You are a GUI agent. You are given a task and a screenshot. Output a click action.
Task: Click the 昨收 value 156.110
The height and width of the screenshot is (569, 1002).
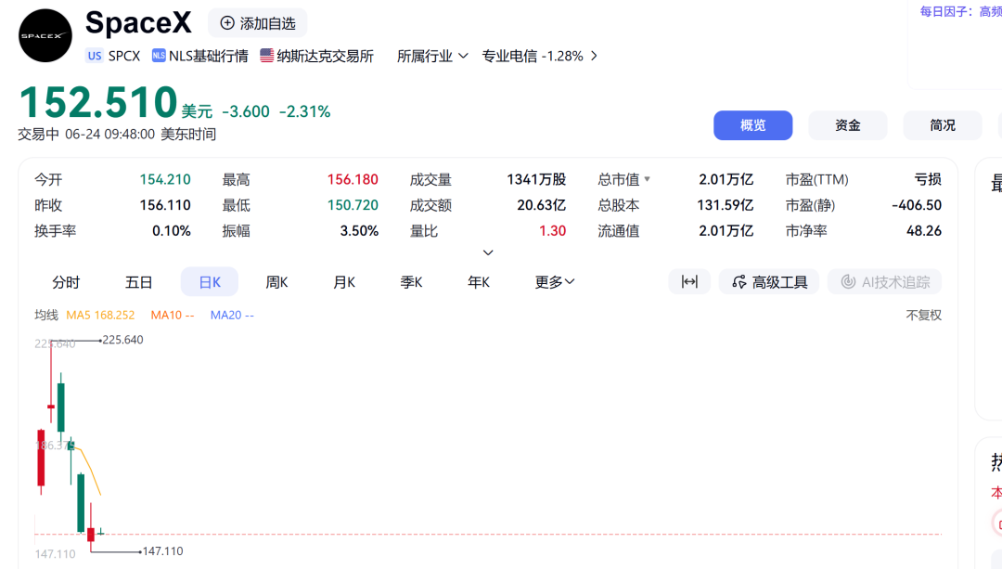coord(165,205)
